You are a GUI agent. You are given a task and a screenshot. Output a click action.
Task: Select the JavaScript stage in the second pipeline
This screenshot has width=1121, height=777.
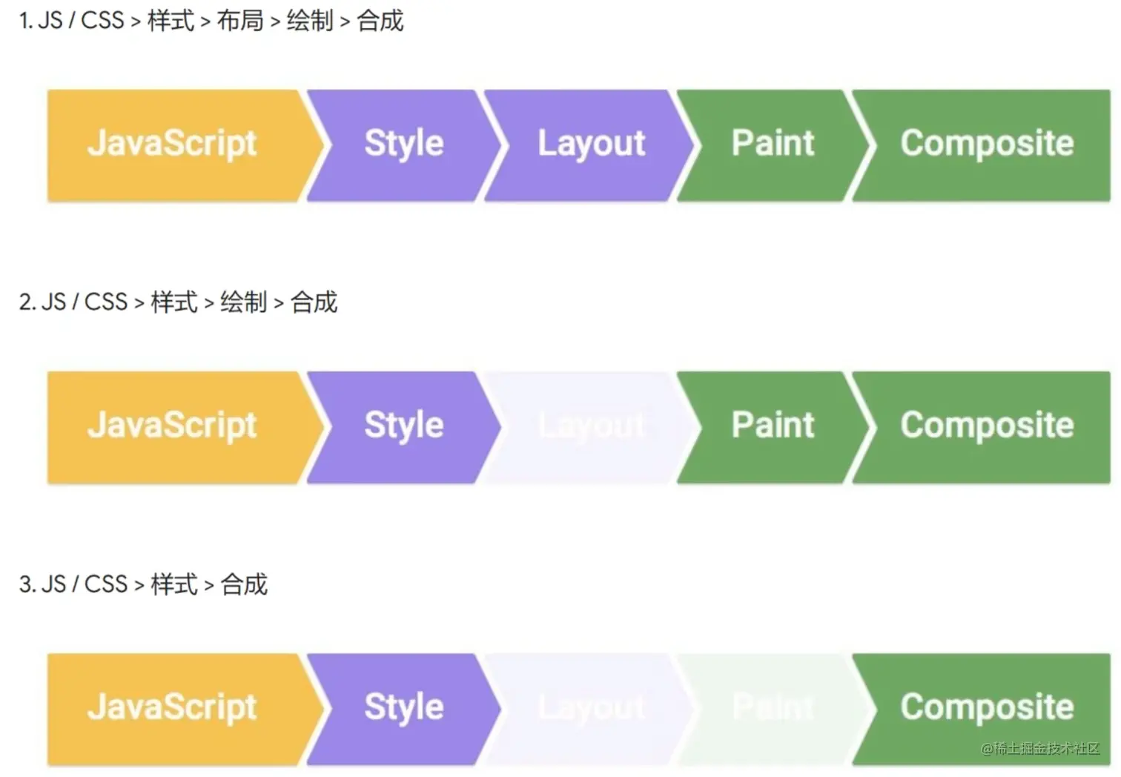tap(172, 426)
